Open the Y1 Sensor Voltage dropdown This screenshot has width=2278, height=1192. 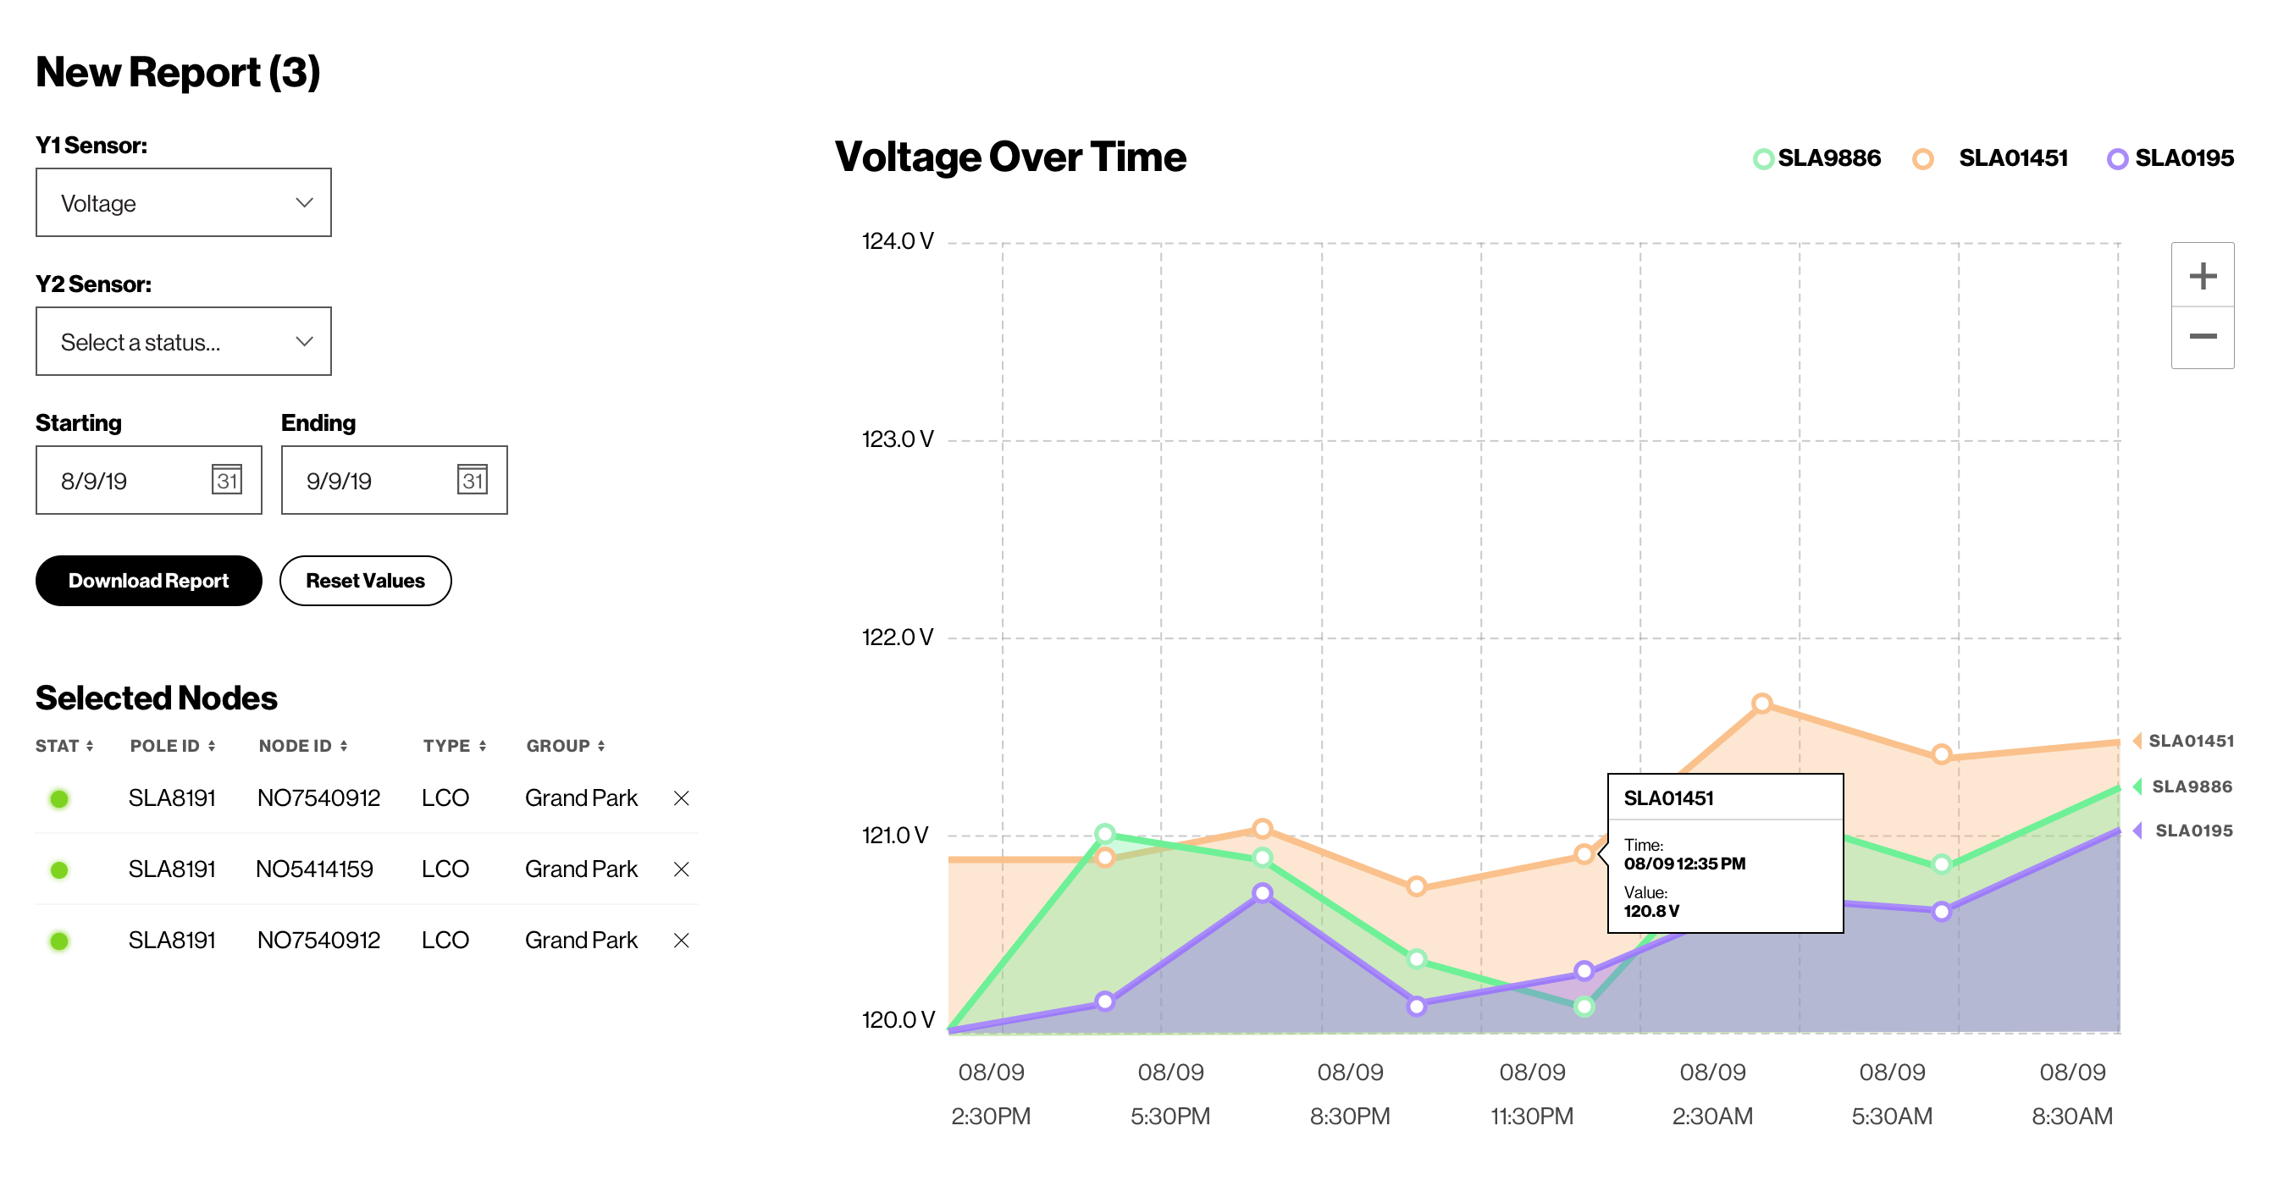click(183, 202)
